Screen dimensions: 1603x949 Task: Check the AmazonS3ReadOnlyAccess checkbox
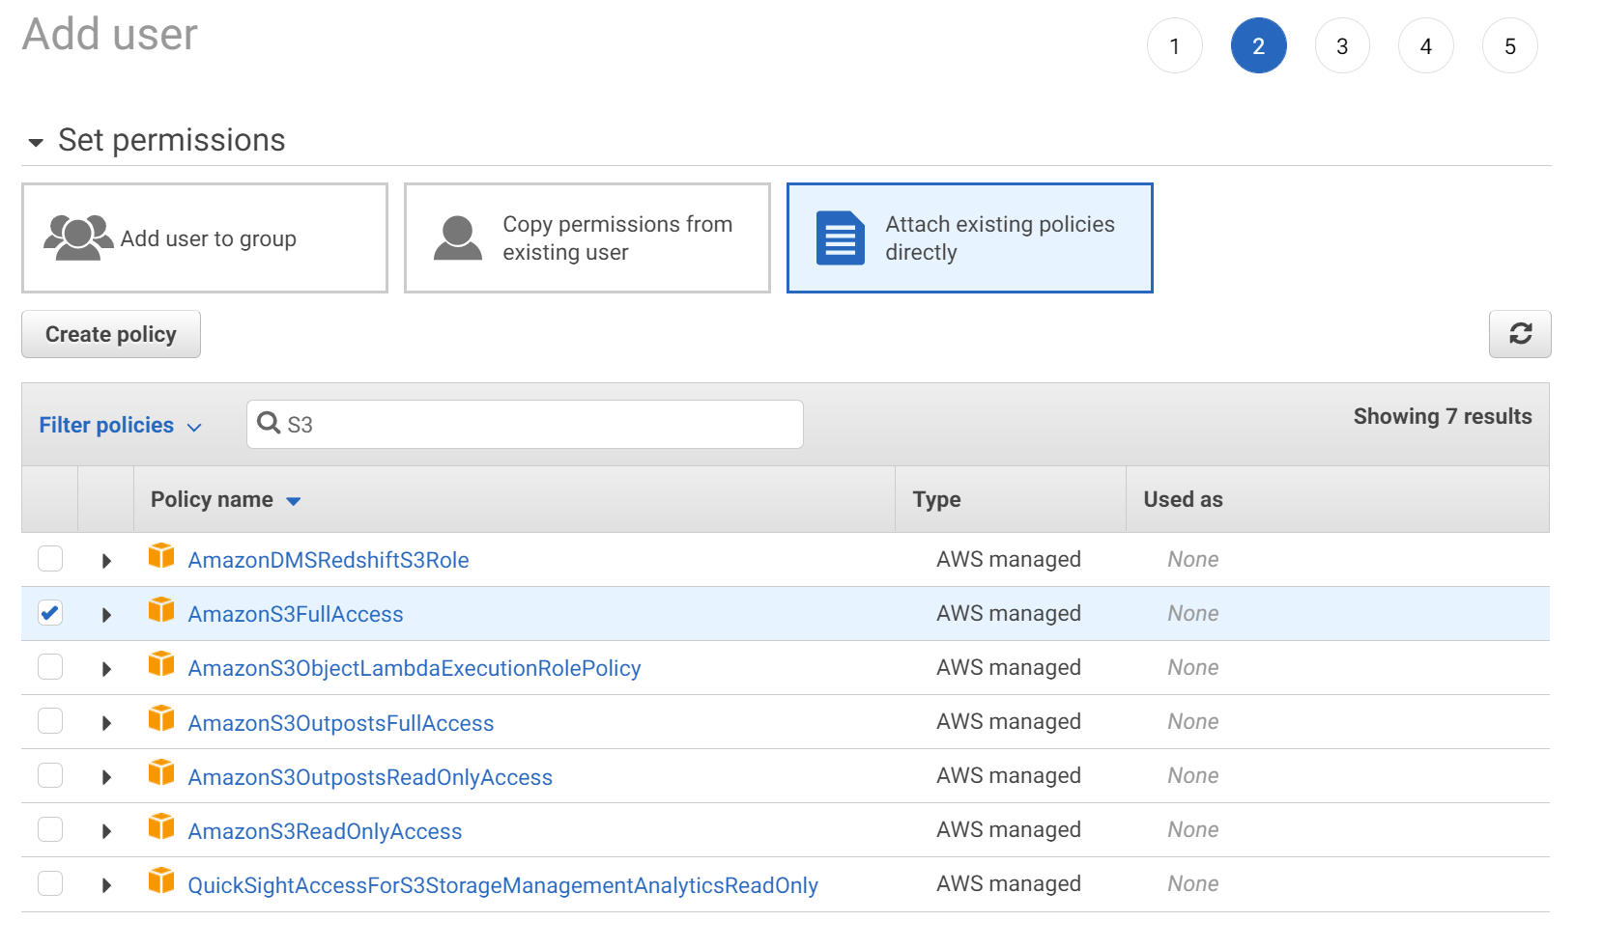(x=50, y=829)
